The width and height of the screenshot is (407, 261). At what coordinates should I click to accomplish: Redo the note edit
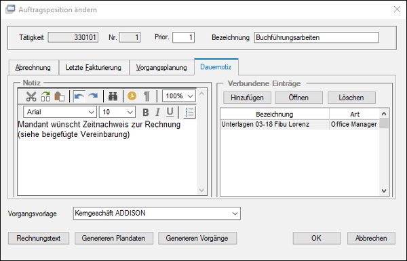(x=93, y=96)
